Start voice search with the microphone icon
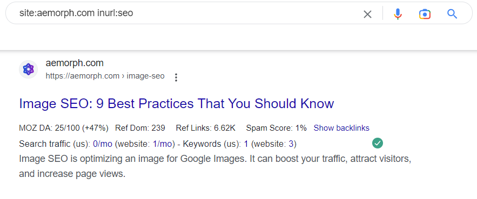Image resolution: width=477 pixels, height=199 pixels. [398, 14]
